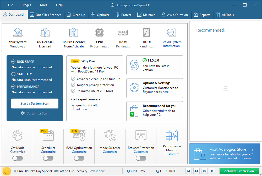
Task: Open the Ask a Question tab
Action: pos(175,15)
